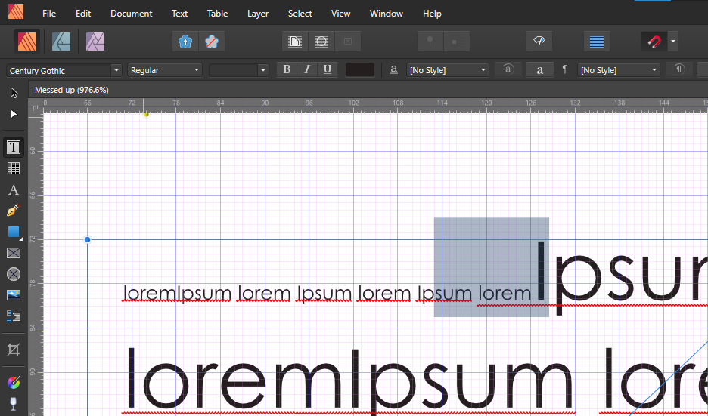Click the blue Synchronise defaults icon
The width and height of the screenshot is (708, 416).
(185, 42)
